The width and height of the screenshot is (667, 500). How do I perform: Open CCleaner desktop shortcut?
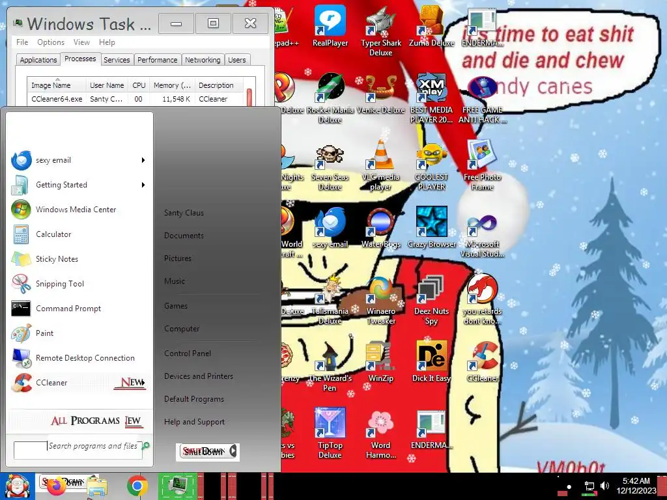pos(482,362)
